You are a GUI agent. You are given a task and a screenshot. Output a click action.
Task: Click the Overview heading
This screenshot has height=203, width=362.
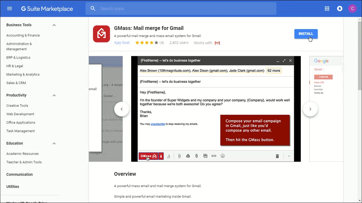pyautogui.click(x=125, y=174)
